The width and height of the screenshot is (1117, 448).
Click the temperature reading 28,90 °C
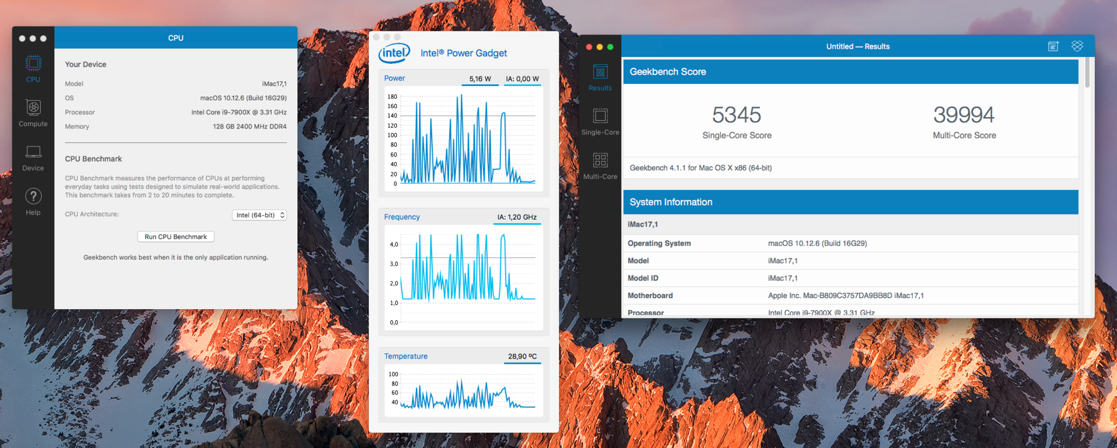point(522,357)
